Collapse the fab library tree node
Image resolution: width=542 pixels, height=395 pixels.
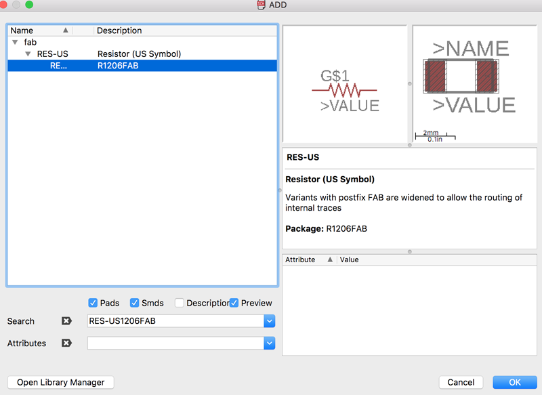[15, 42]
